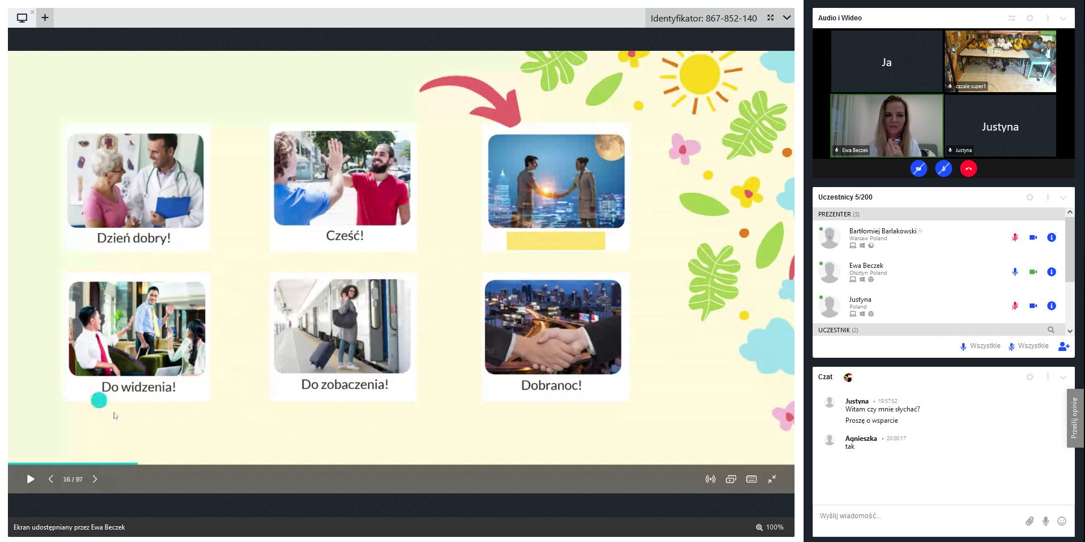1085x542 pixels.
Task: Open emoji picker in chat
Action: [x=1062, y=521]
